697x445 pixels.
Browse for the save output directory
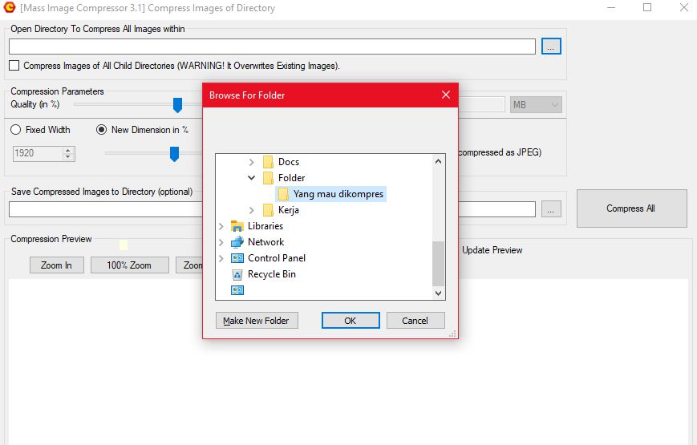tap(551, 209)
